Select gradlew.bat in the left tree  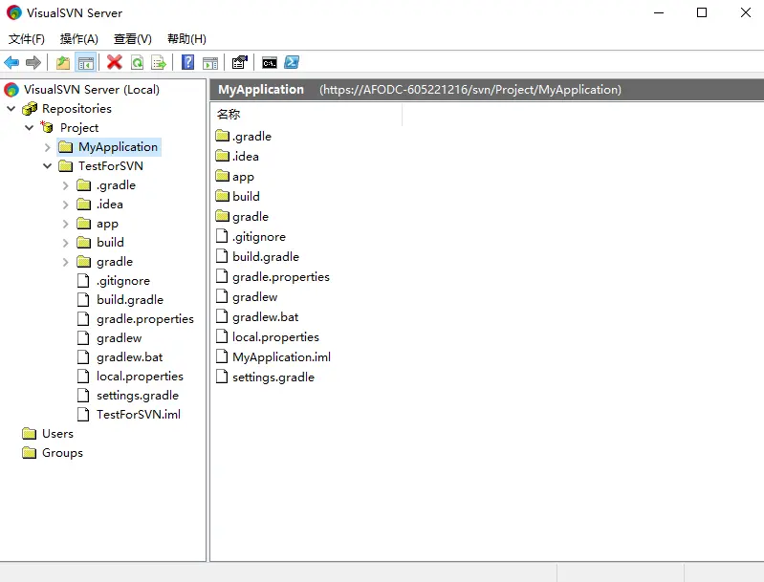point(129,357)
